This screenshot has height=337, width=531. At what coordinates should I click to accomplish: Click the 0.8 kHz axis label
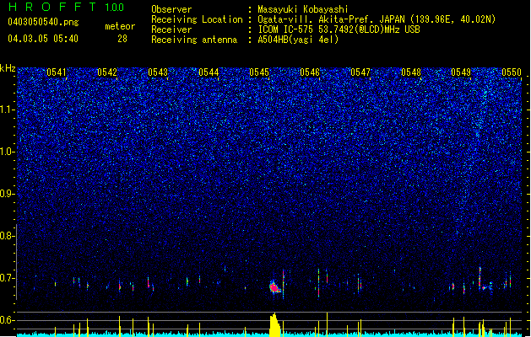tap(8, 236)
